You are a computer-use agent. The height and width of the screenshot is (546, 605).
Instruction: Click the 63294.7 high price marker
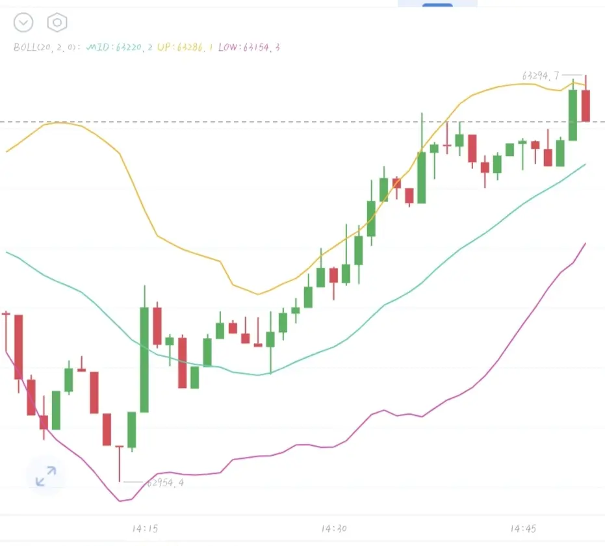[x=540, y=75]
